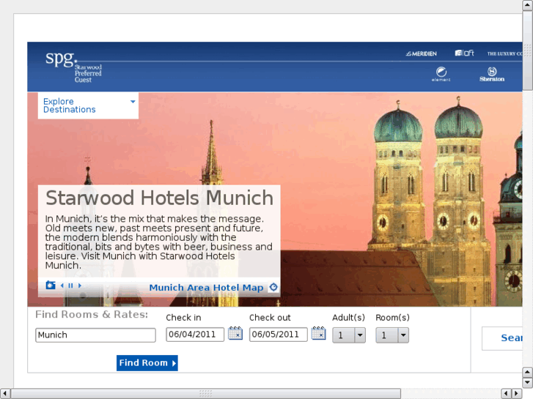Go to the previous slideshow photo

tap(62, 286)
